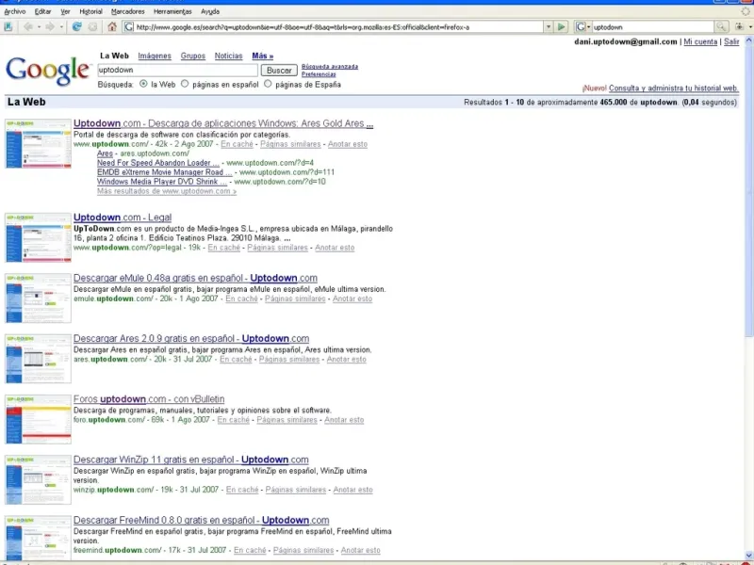Click the Google favicon in address bar
Image resolution: width=754 pixels, height=565 pixels.
click(129, 27)
